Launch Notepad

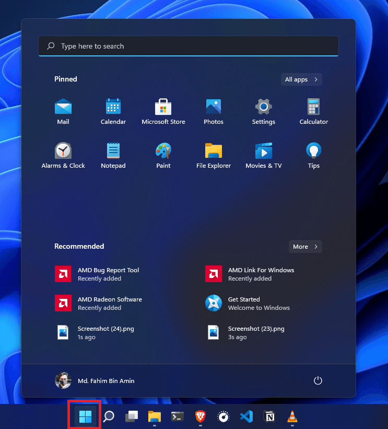click(x=113, y=155)
